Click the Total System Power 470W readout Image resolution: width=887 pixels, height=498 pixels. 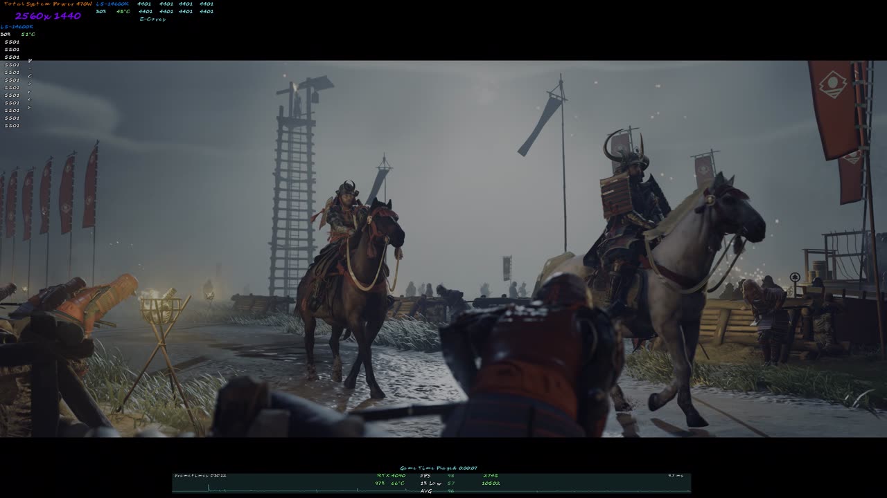pyautogui.click(x=46, y=4)
